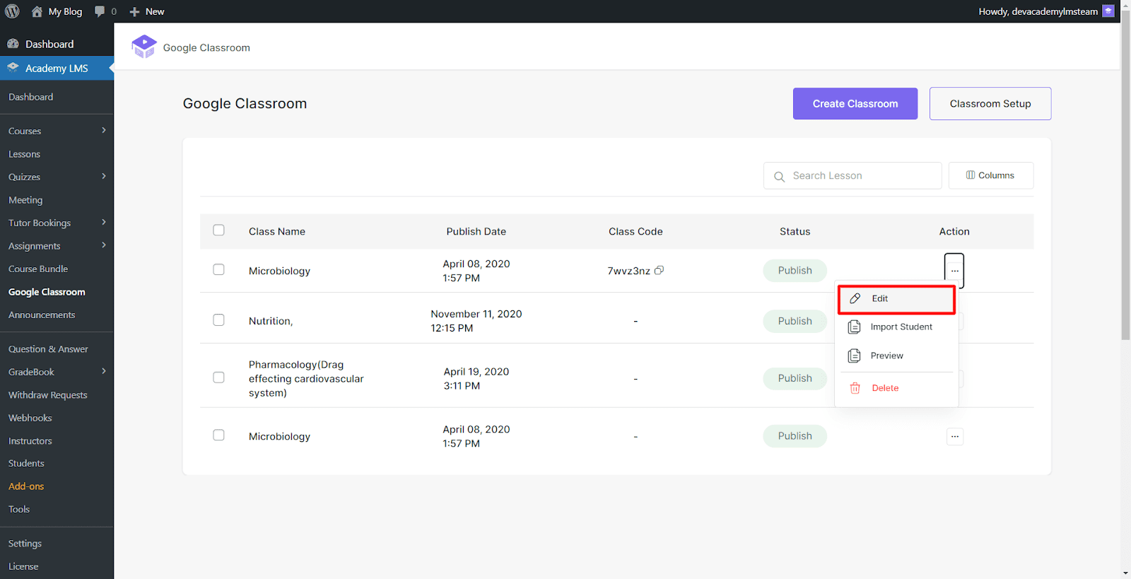1131x579 pixels.
Task: Open three-dot action menu for last Microbiology row
Action: tap(954, 436)
